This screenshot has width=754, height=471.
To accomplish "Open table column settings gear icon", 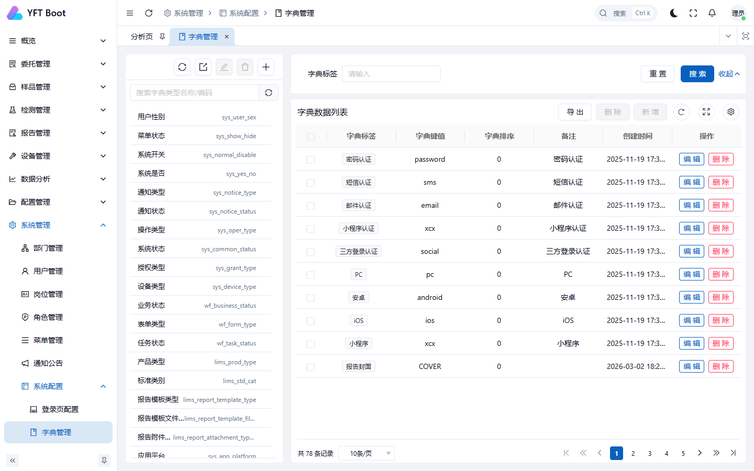I will 731,112.
